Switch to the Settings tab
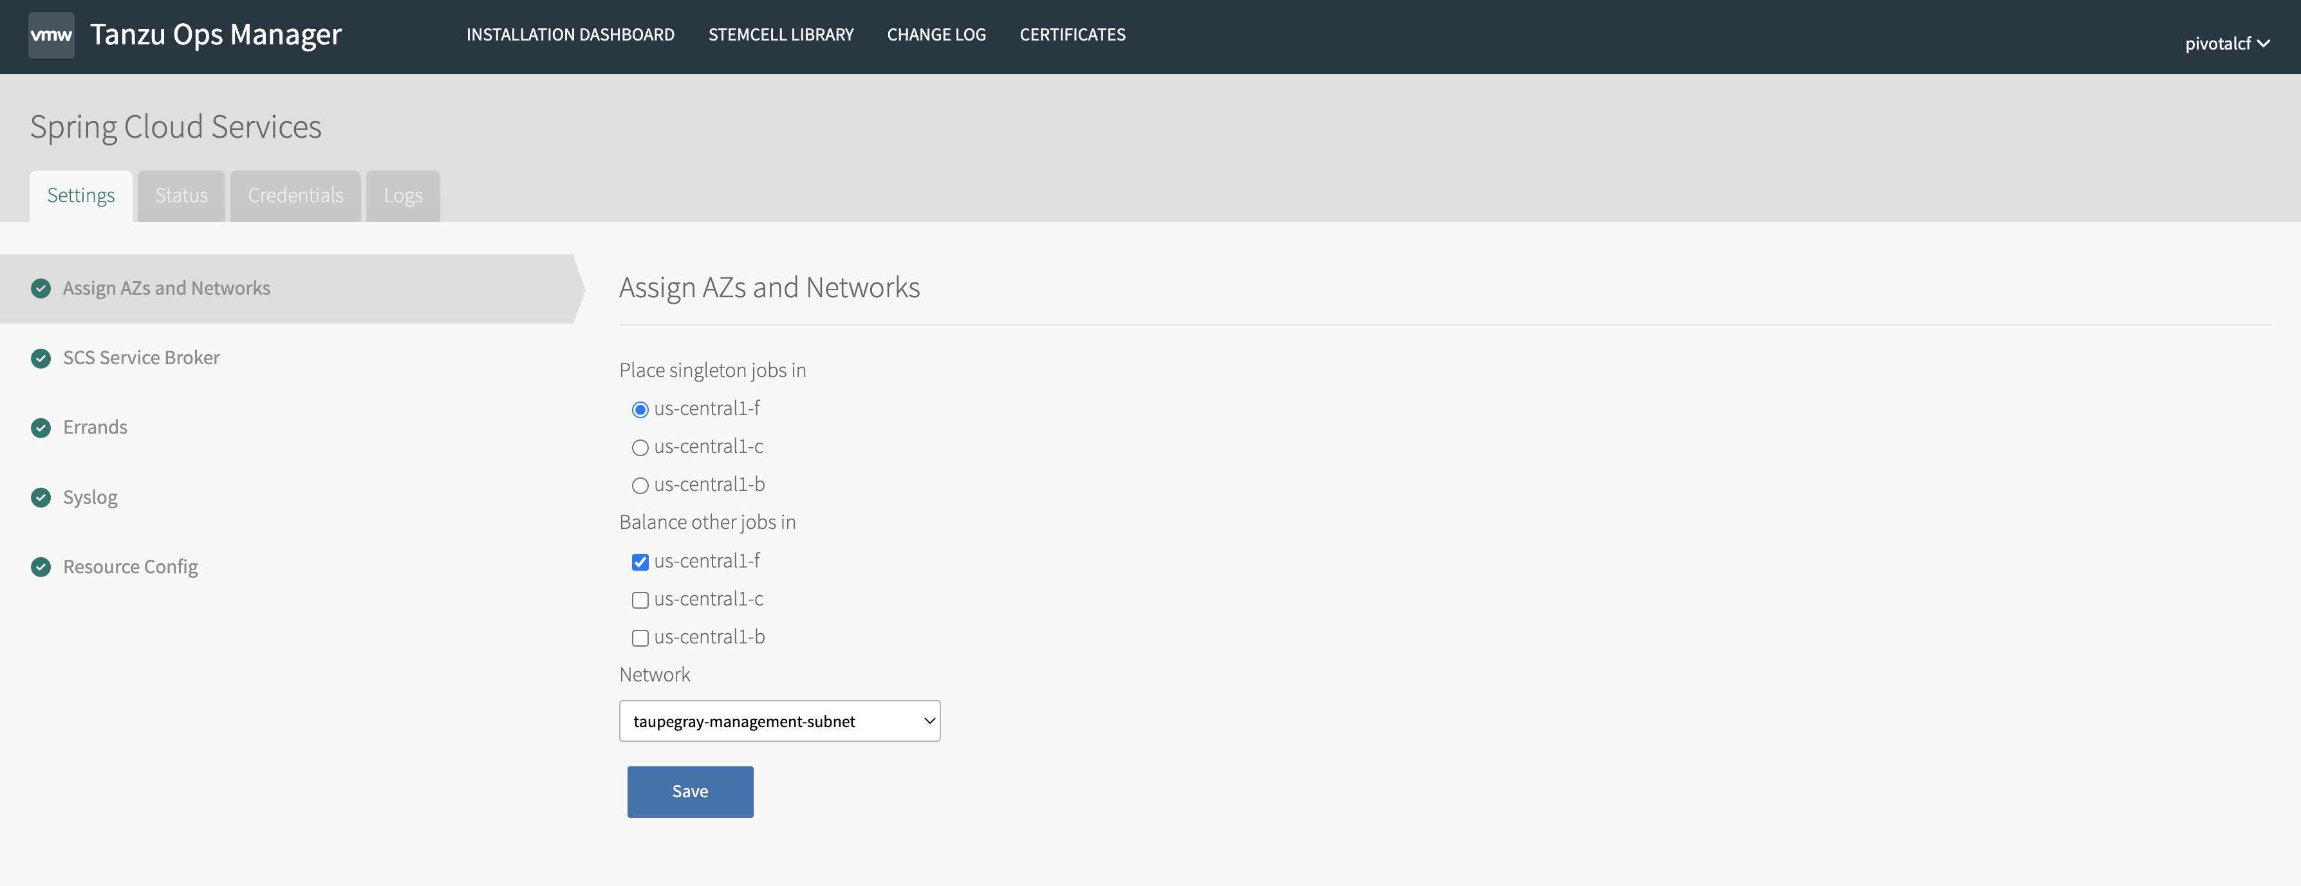2301x886 pixels. pyautogui.click(x=80, y=196)
